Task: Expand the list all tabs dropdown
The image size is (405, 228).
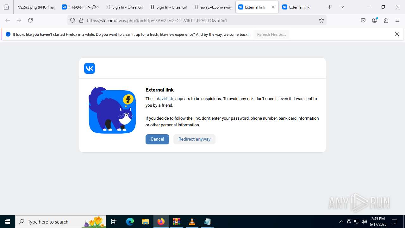Action: pos(342,7)
